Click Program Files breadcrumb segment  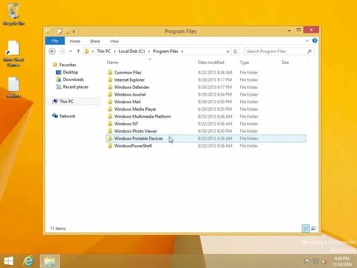pos(166,51)
